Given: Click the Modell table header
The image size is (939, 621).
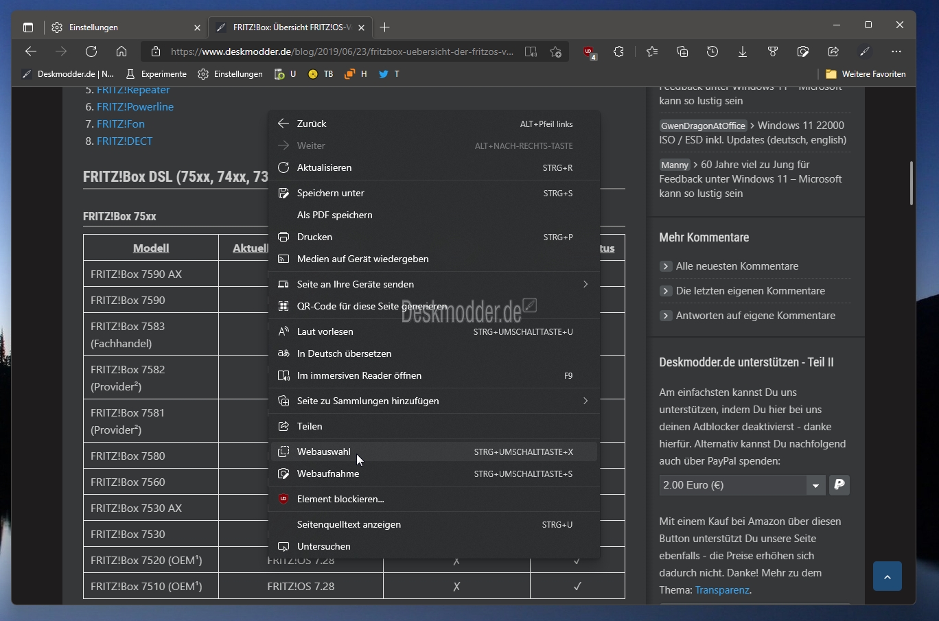Looking at the screenshot, I should click(x=151, y=248).
